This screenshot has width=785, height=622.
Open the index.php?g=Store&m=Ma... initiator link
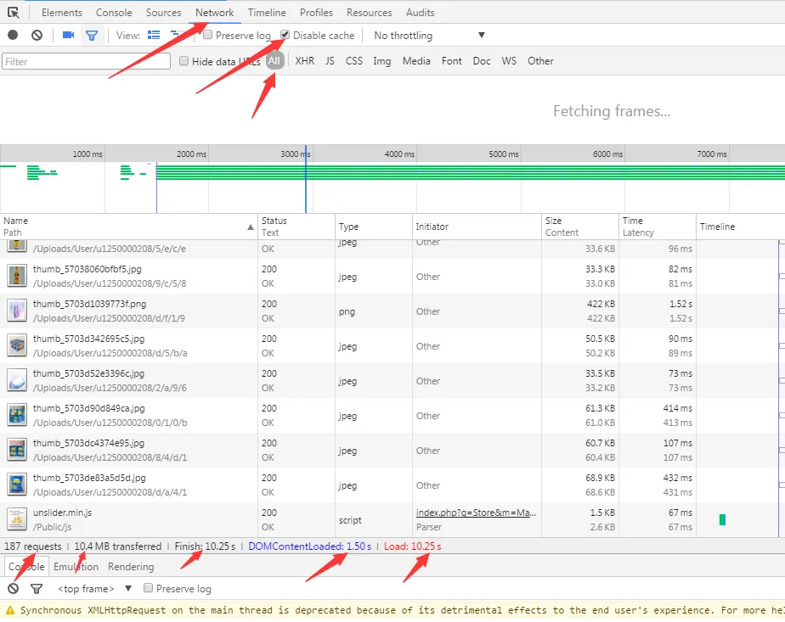(476, 513)
